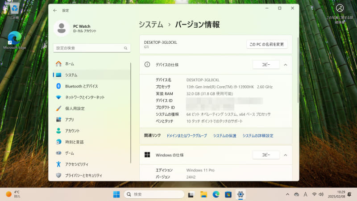Launch the Microsoft Edge desktop shortcut
Image resolution: width=357 pixels, height=201 pixels.
15,40
